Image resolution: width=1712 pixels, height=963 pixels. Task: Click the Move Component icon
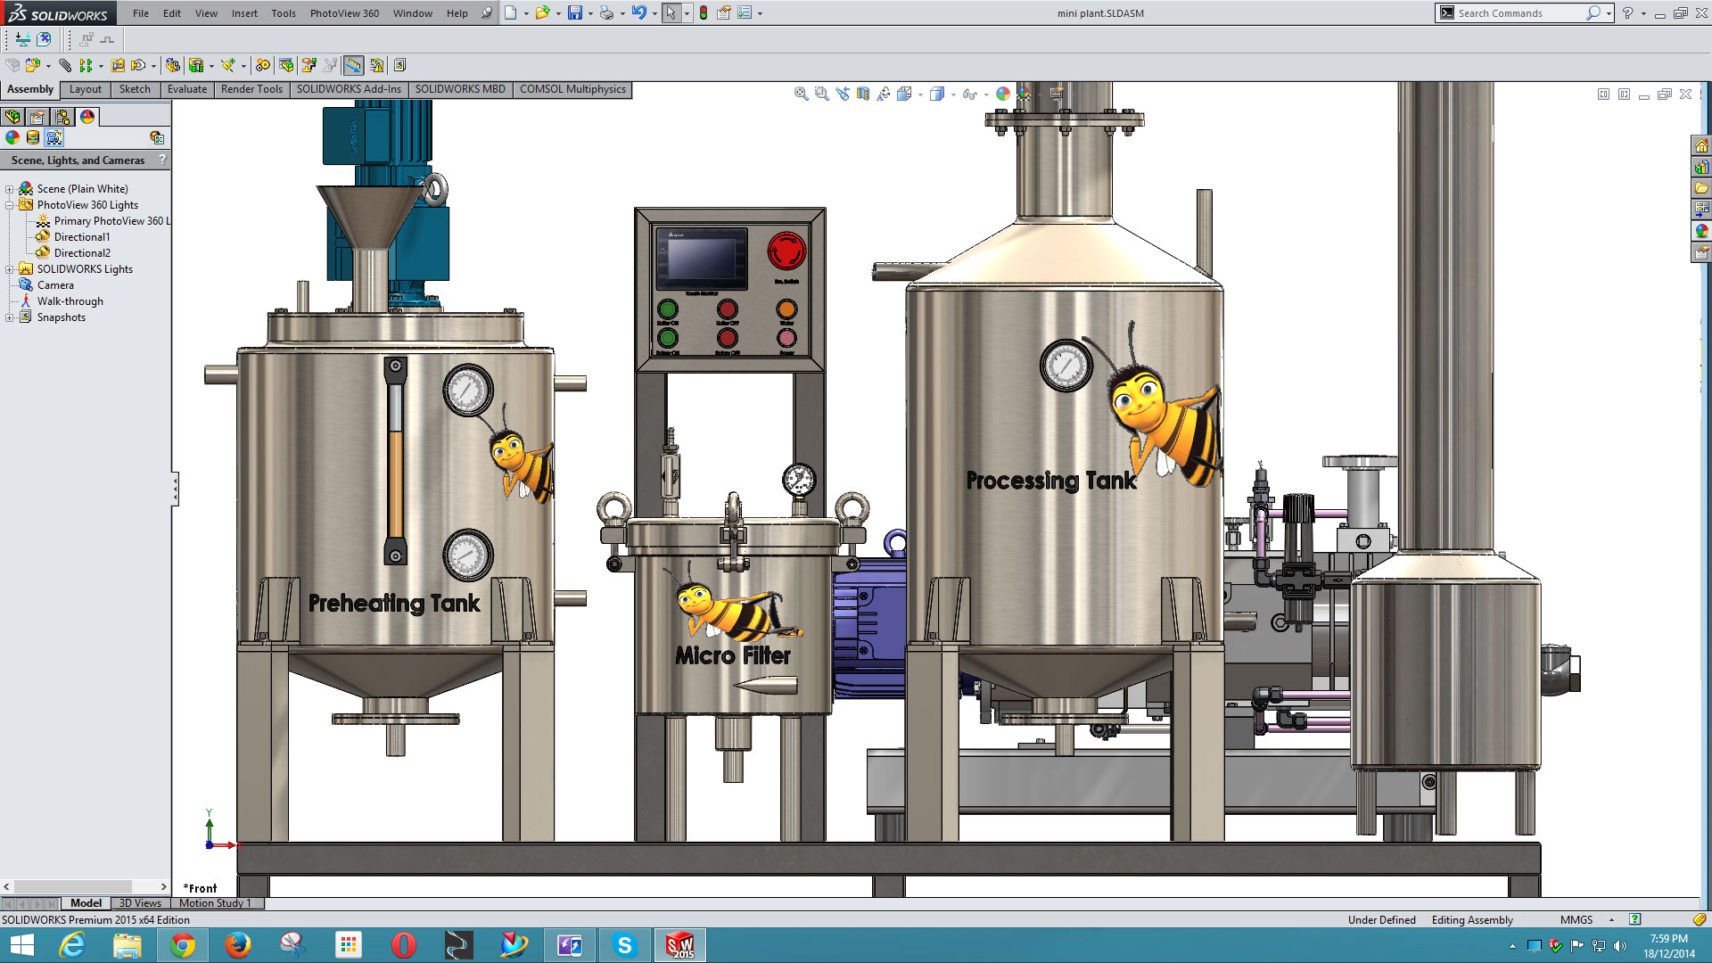click(x=137, y=65)
